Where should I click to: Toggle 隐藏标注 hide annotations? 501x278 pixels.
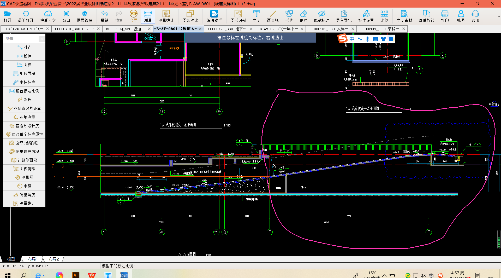click(322, 16)
